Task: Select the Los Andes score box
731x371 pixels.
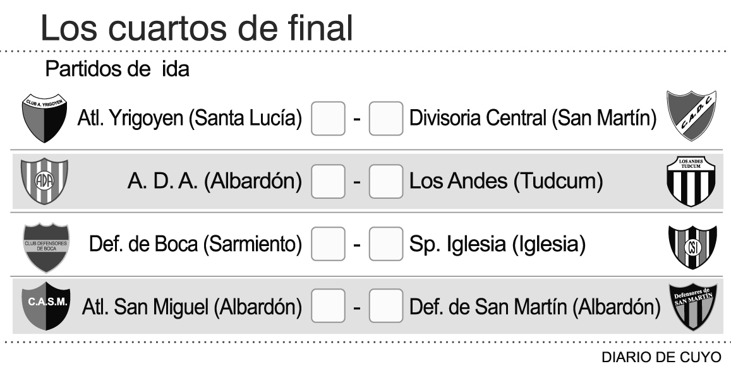Action: click(385, 182)
